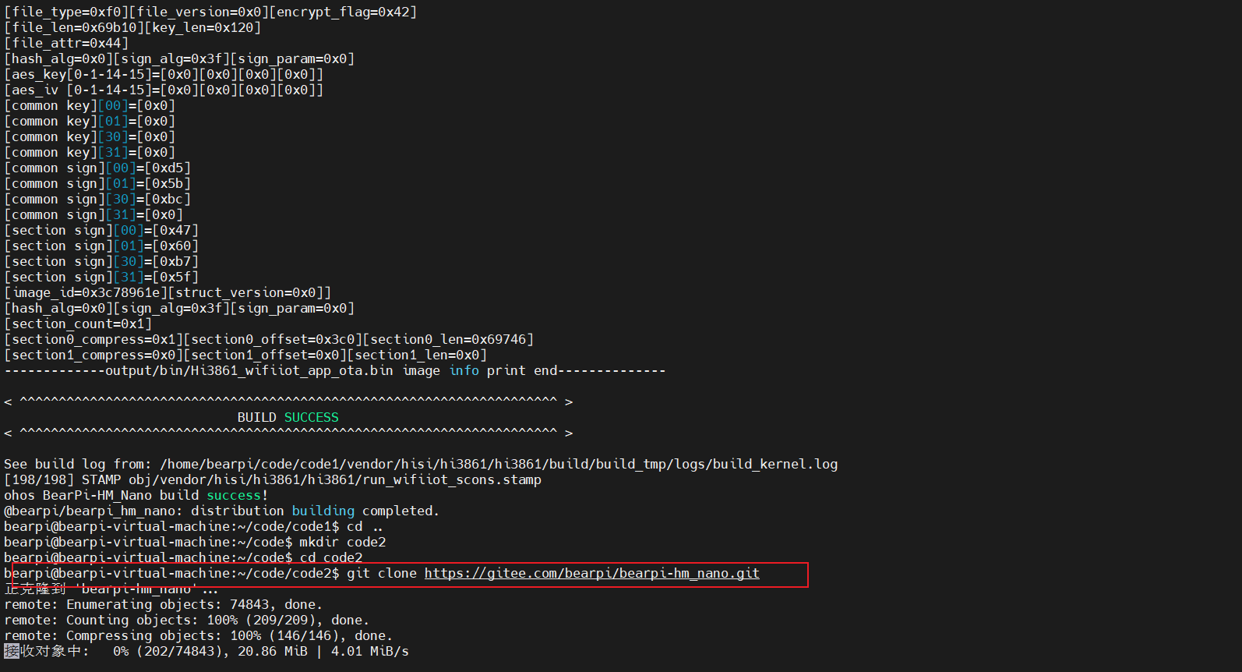Click the section sign][31]=[0x5f] line
The height and width of the screenshot is (672, 1242).
101,278
